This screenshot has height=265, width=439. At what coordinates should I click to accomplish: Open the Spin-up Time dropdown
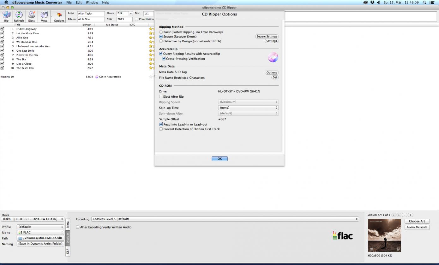pyautogui.click(x=248, y=108)
